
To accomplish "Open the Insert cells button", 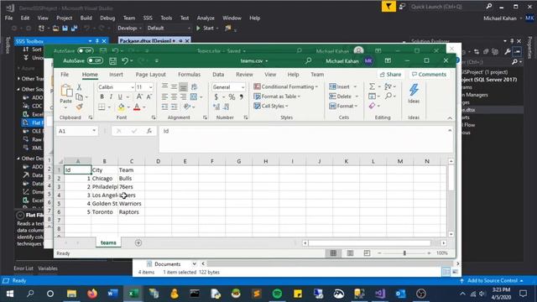I will (343, 86).
